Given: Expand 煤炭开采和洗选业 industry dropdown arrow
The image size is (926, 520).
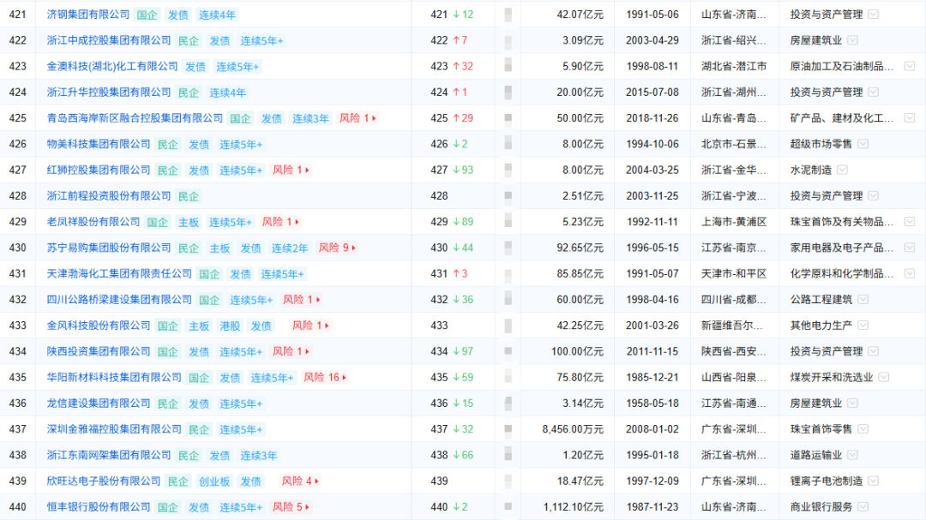Looking at the screenshot, I should (883, 377).
